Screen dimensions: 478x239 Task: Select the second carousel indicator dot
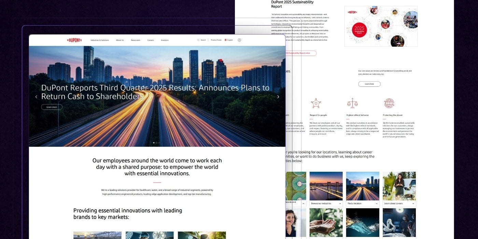[x=156, y=143]
